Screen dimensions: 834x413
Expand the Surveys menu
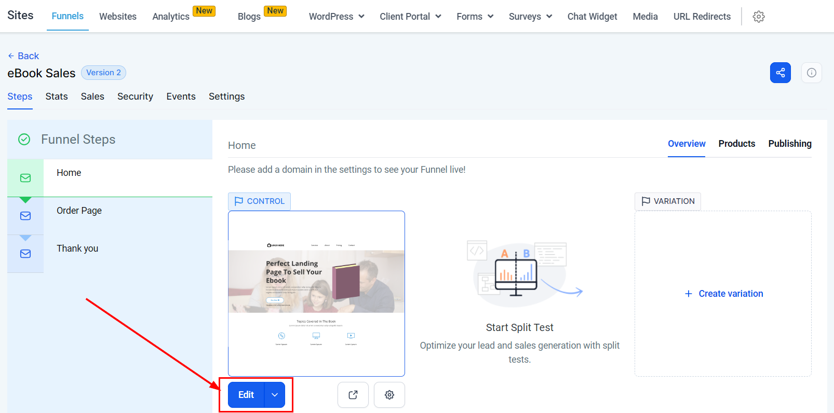coord(530,17)
